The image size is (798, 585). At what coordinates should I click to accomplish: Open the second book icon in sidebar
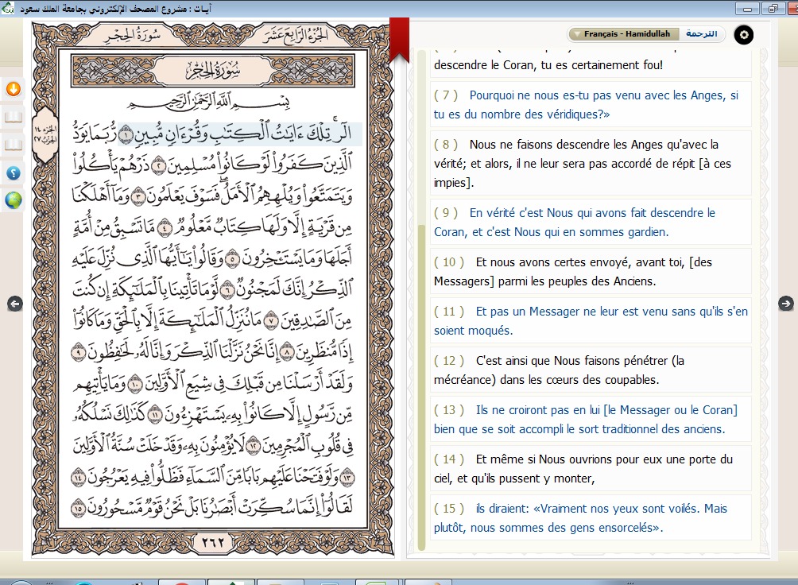(x=14, y=145)
